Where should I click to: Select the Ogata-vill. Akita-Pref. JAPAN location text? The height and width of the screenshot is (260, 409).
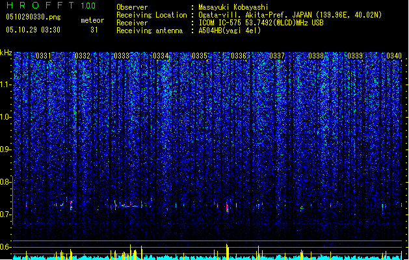point(290,15)
